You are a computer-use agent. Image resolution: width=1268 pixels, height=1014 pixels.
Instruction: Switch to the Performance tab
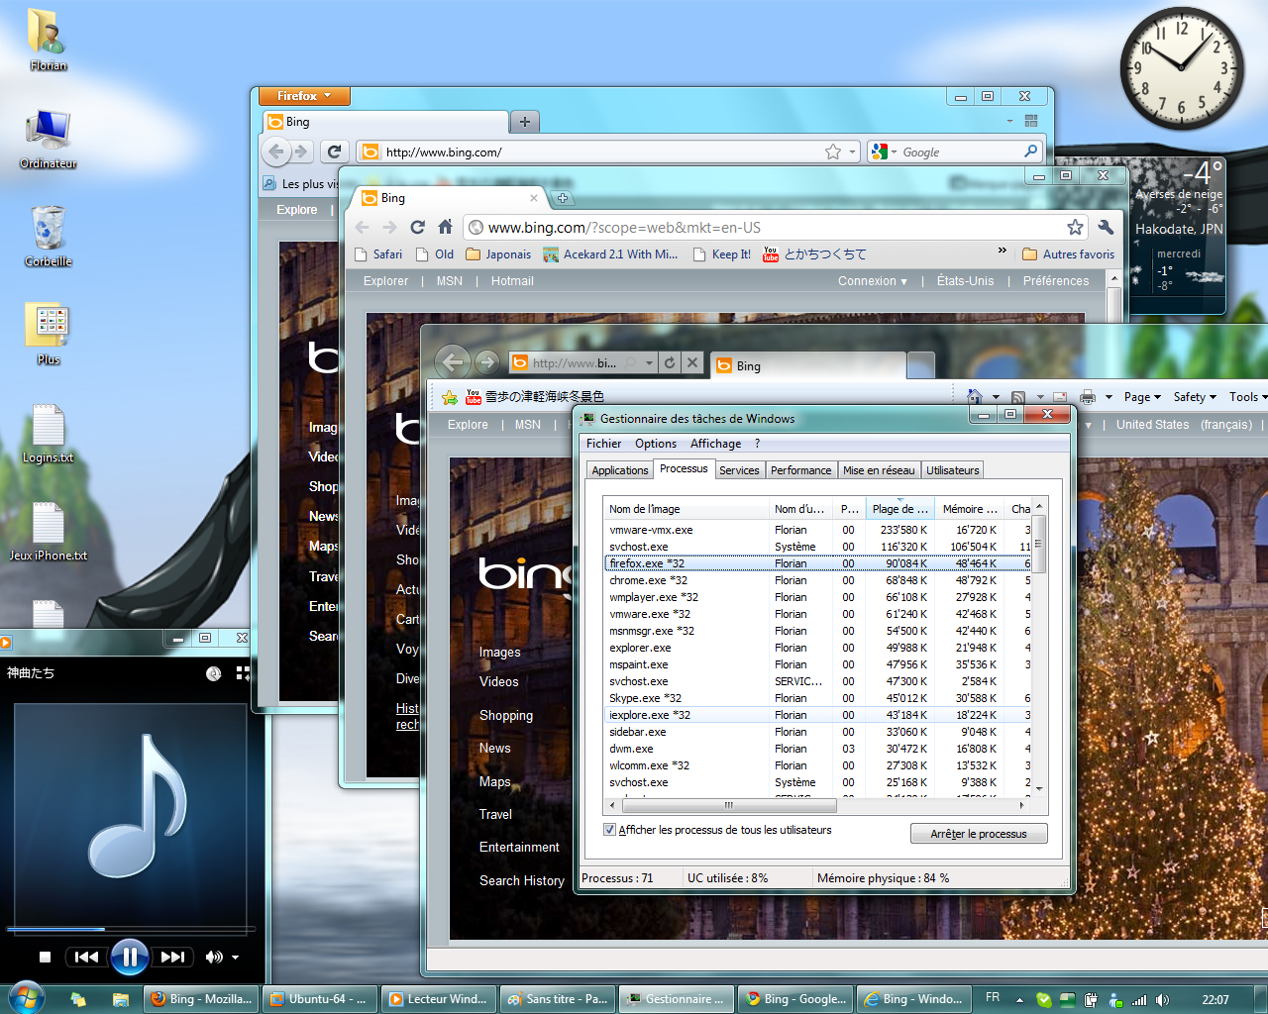tap(800, 470)
